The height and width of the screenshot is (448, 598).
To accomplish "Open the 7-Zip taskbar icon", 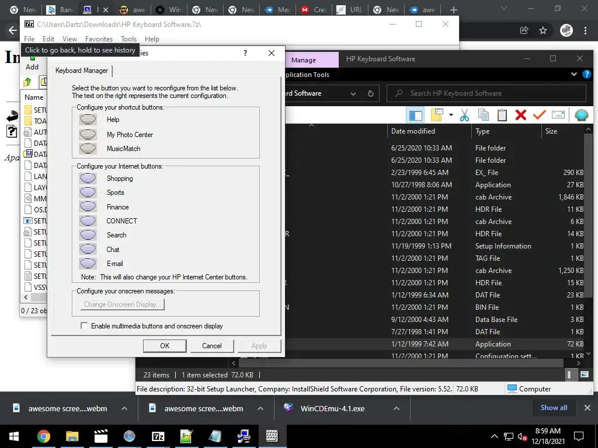I will pos(158,436).
